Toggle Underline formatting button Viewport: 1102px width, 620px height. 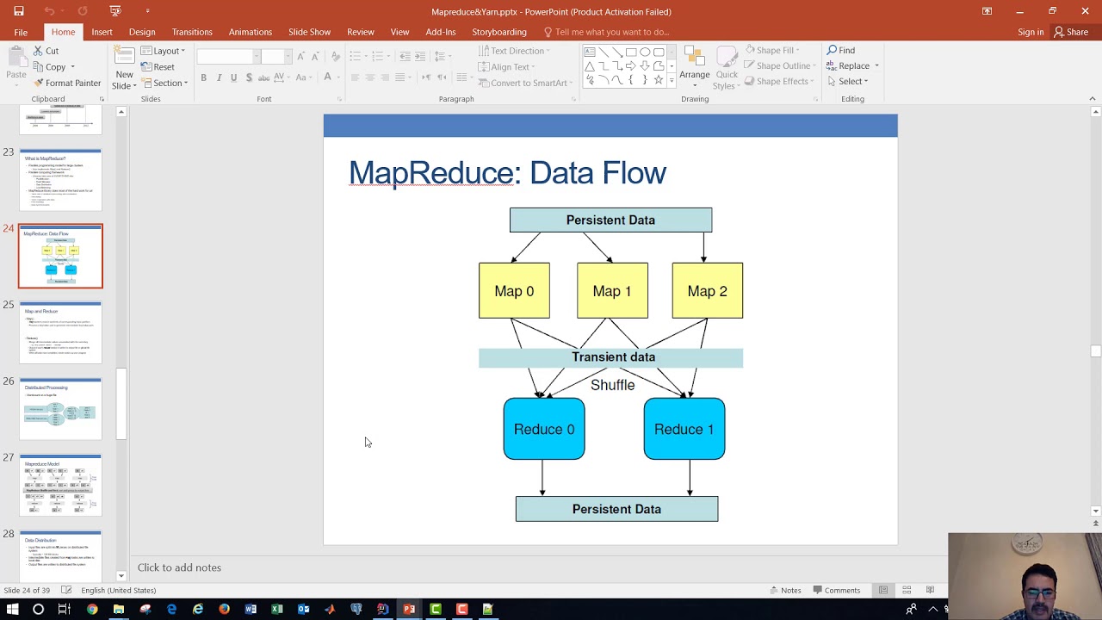(x=233, y=77)
